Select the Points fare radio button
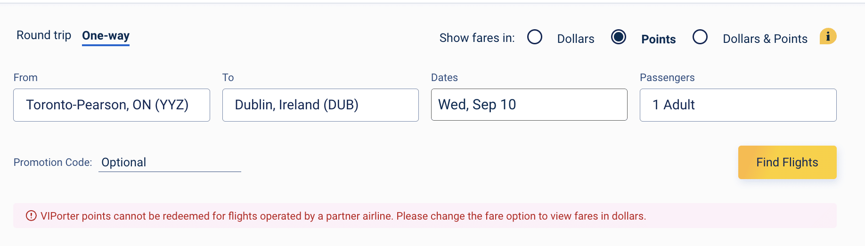Screen dimensions: 865x246 coord(619,37)
